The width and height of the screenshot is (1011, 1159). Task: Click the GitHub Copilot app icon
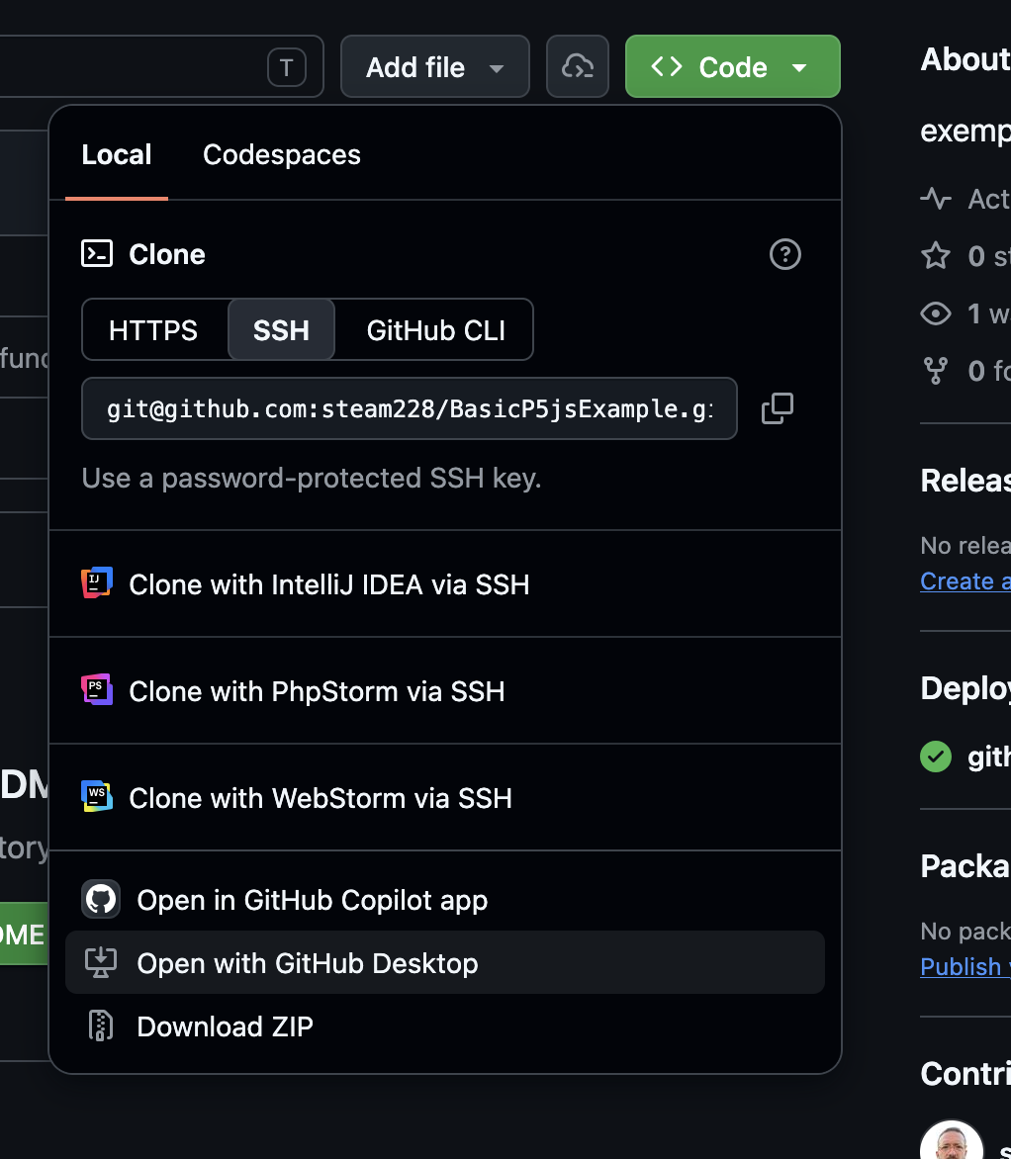(101, 899)
